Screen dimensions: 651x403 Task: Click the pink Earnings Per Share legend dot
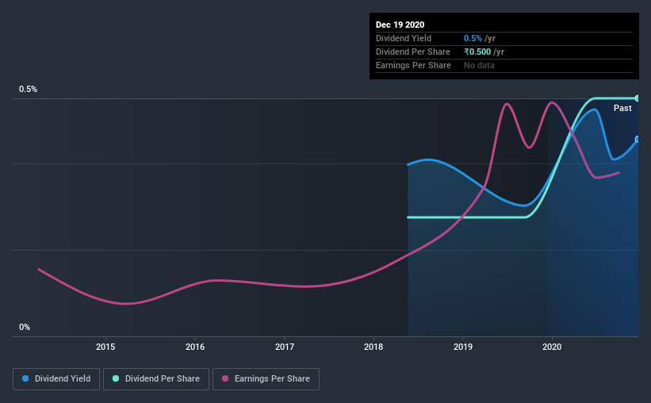[x=225, y=378]
